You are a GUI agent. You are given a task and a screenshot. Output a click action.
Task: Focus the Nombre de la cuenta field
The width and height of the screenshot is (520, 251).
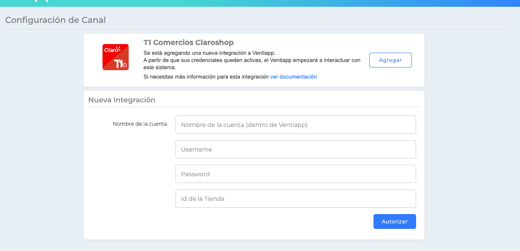[296, 125]
